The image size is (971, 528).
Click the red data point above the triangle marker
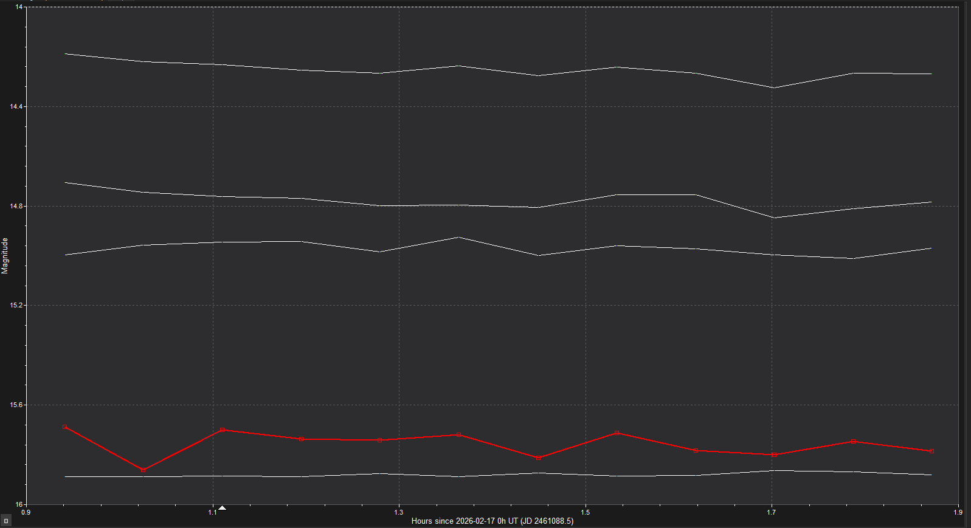coord(223,430)
